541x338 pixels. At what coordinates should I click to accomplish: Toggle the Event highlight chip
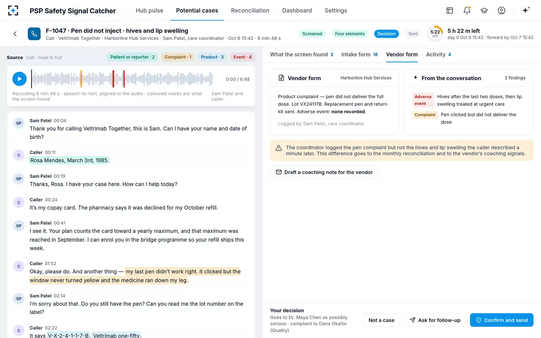[x=242, y=57]
